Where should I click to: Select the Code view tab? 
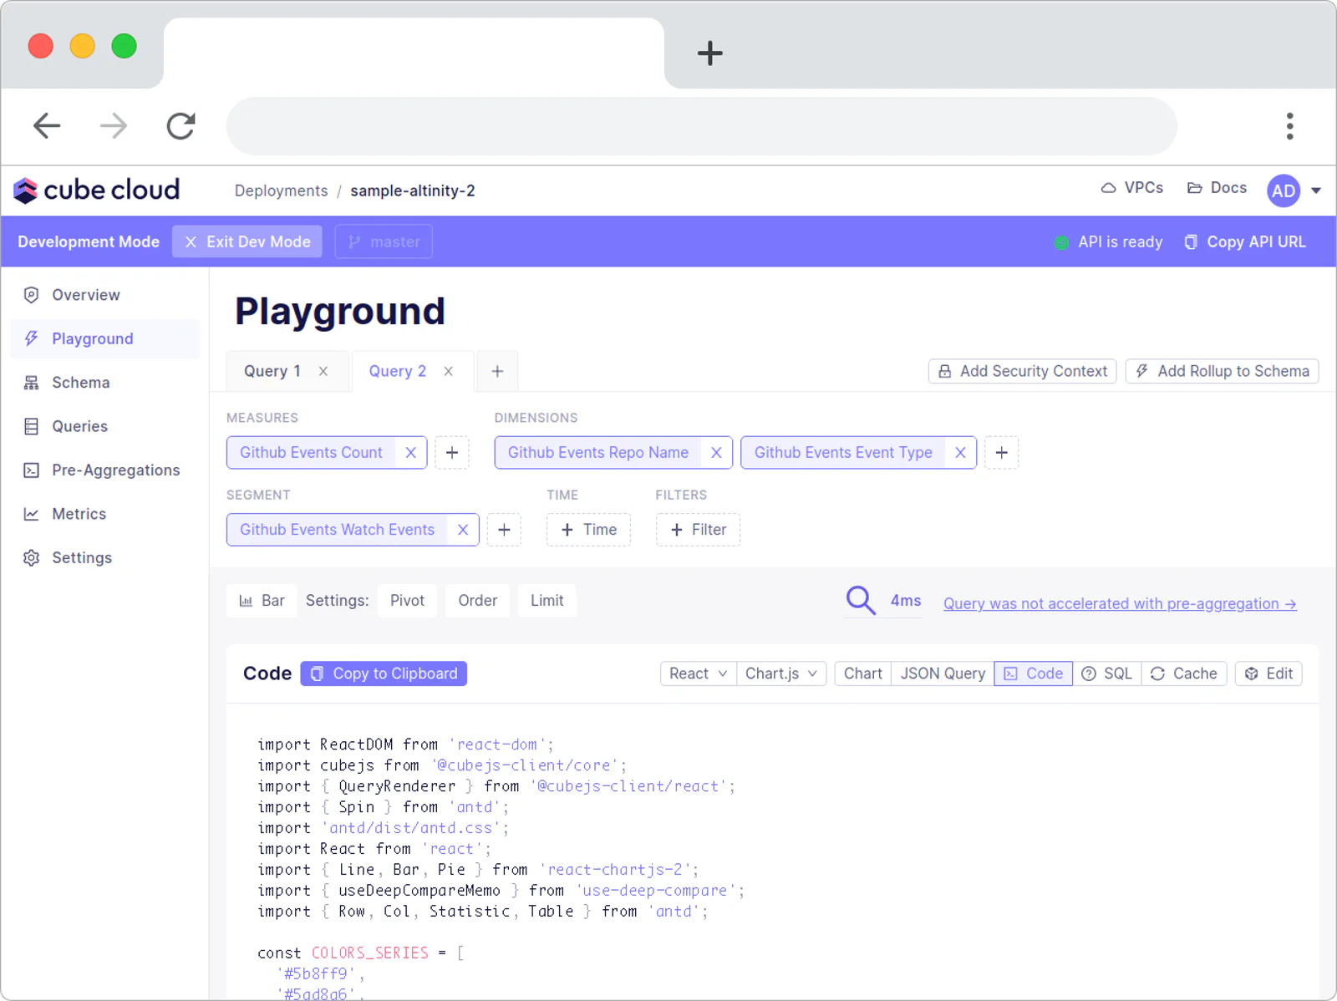point(1033,673)
